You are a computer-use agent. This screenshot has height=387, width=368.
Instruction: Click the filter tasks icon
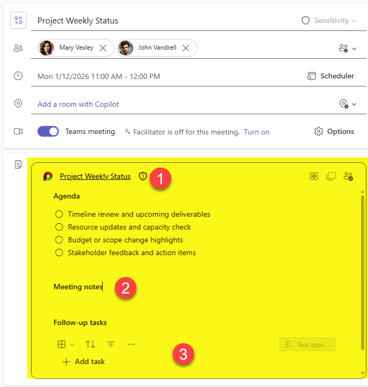(111, 344)
